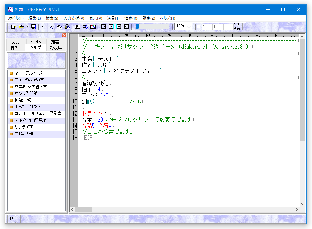Viewport: 312px width, 229px height.
Task: Click the tick field showing 0
Action: tap(228, 27)
